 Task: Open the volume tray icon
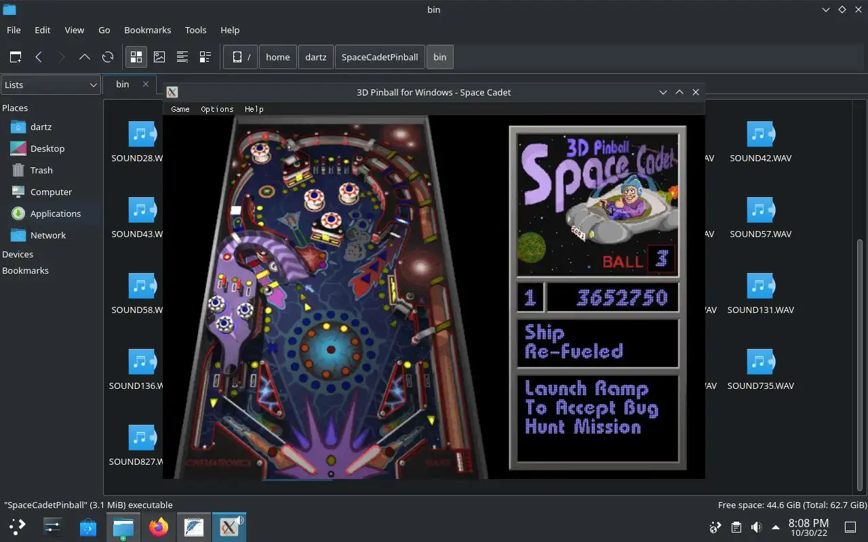coord(756,527)
